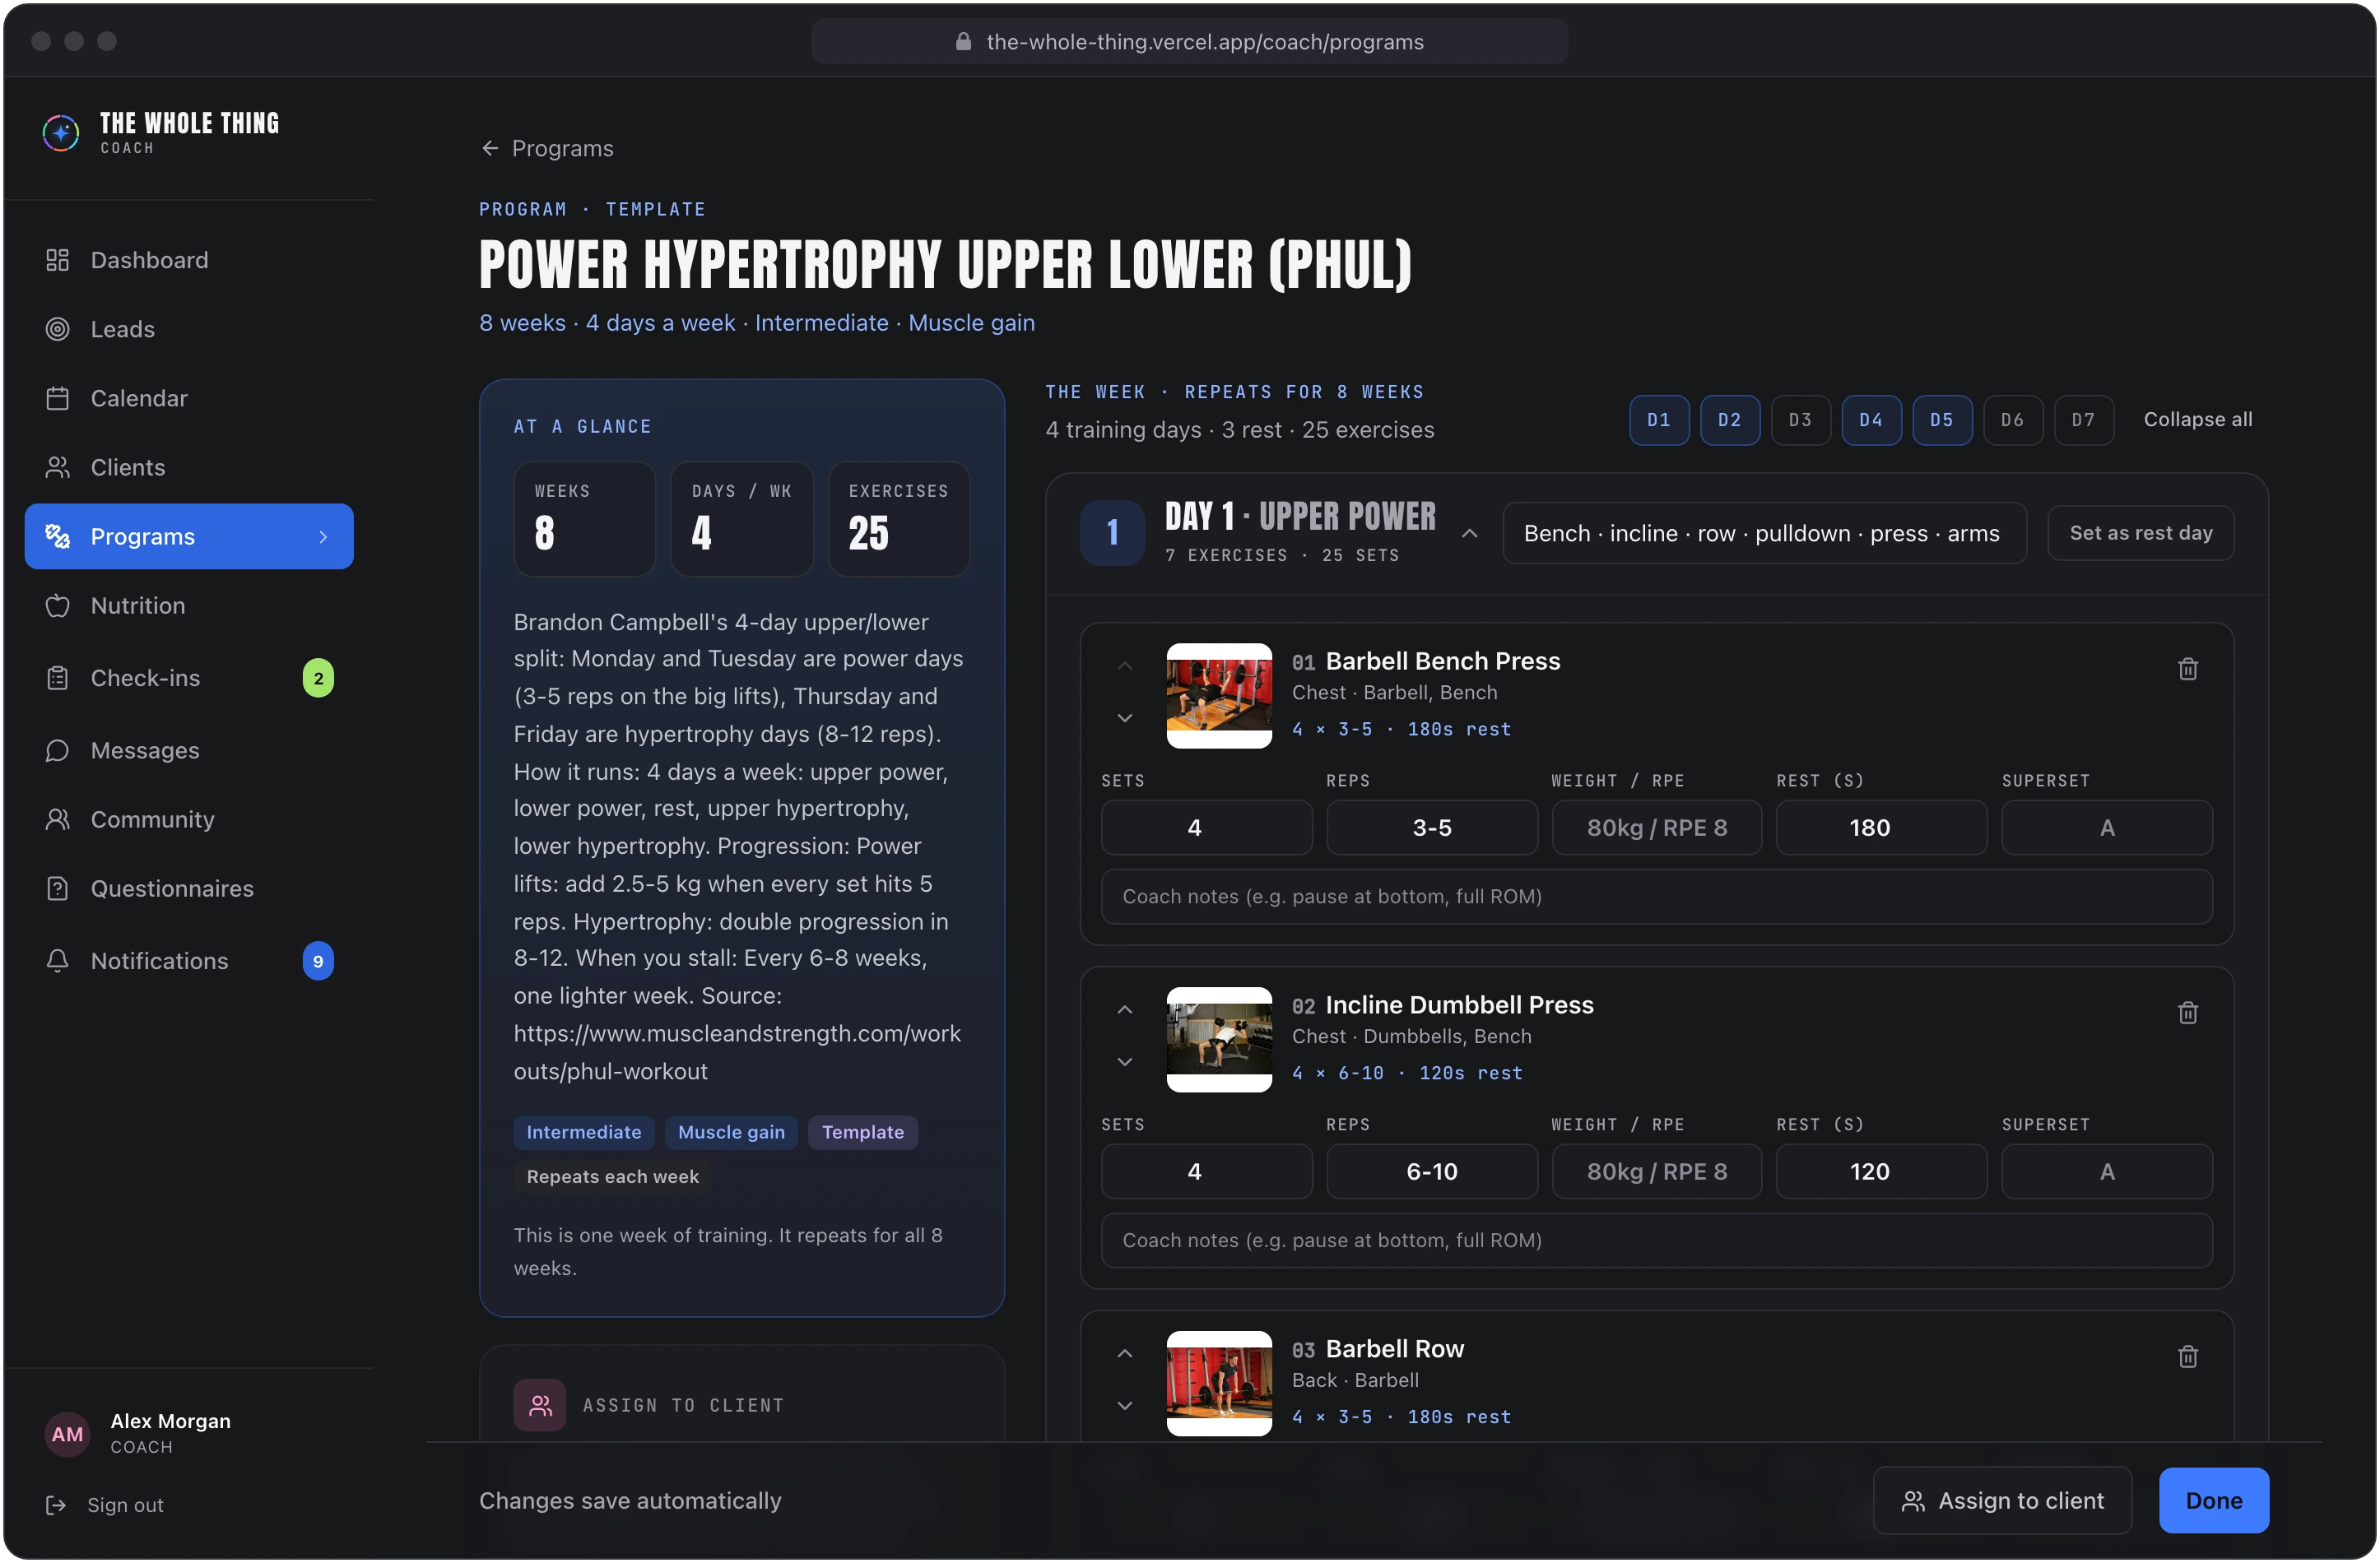Viewport: 2380px width, 1563px height.
Task: Toggle the D7 day chip
Action: pos(2083,420)
